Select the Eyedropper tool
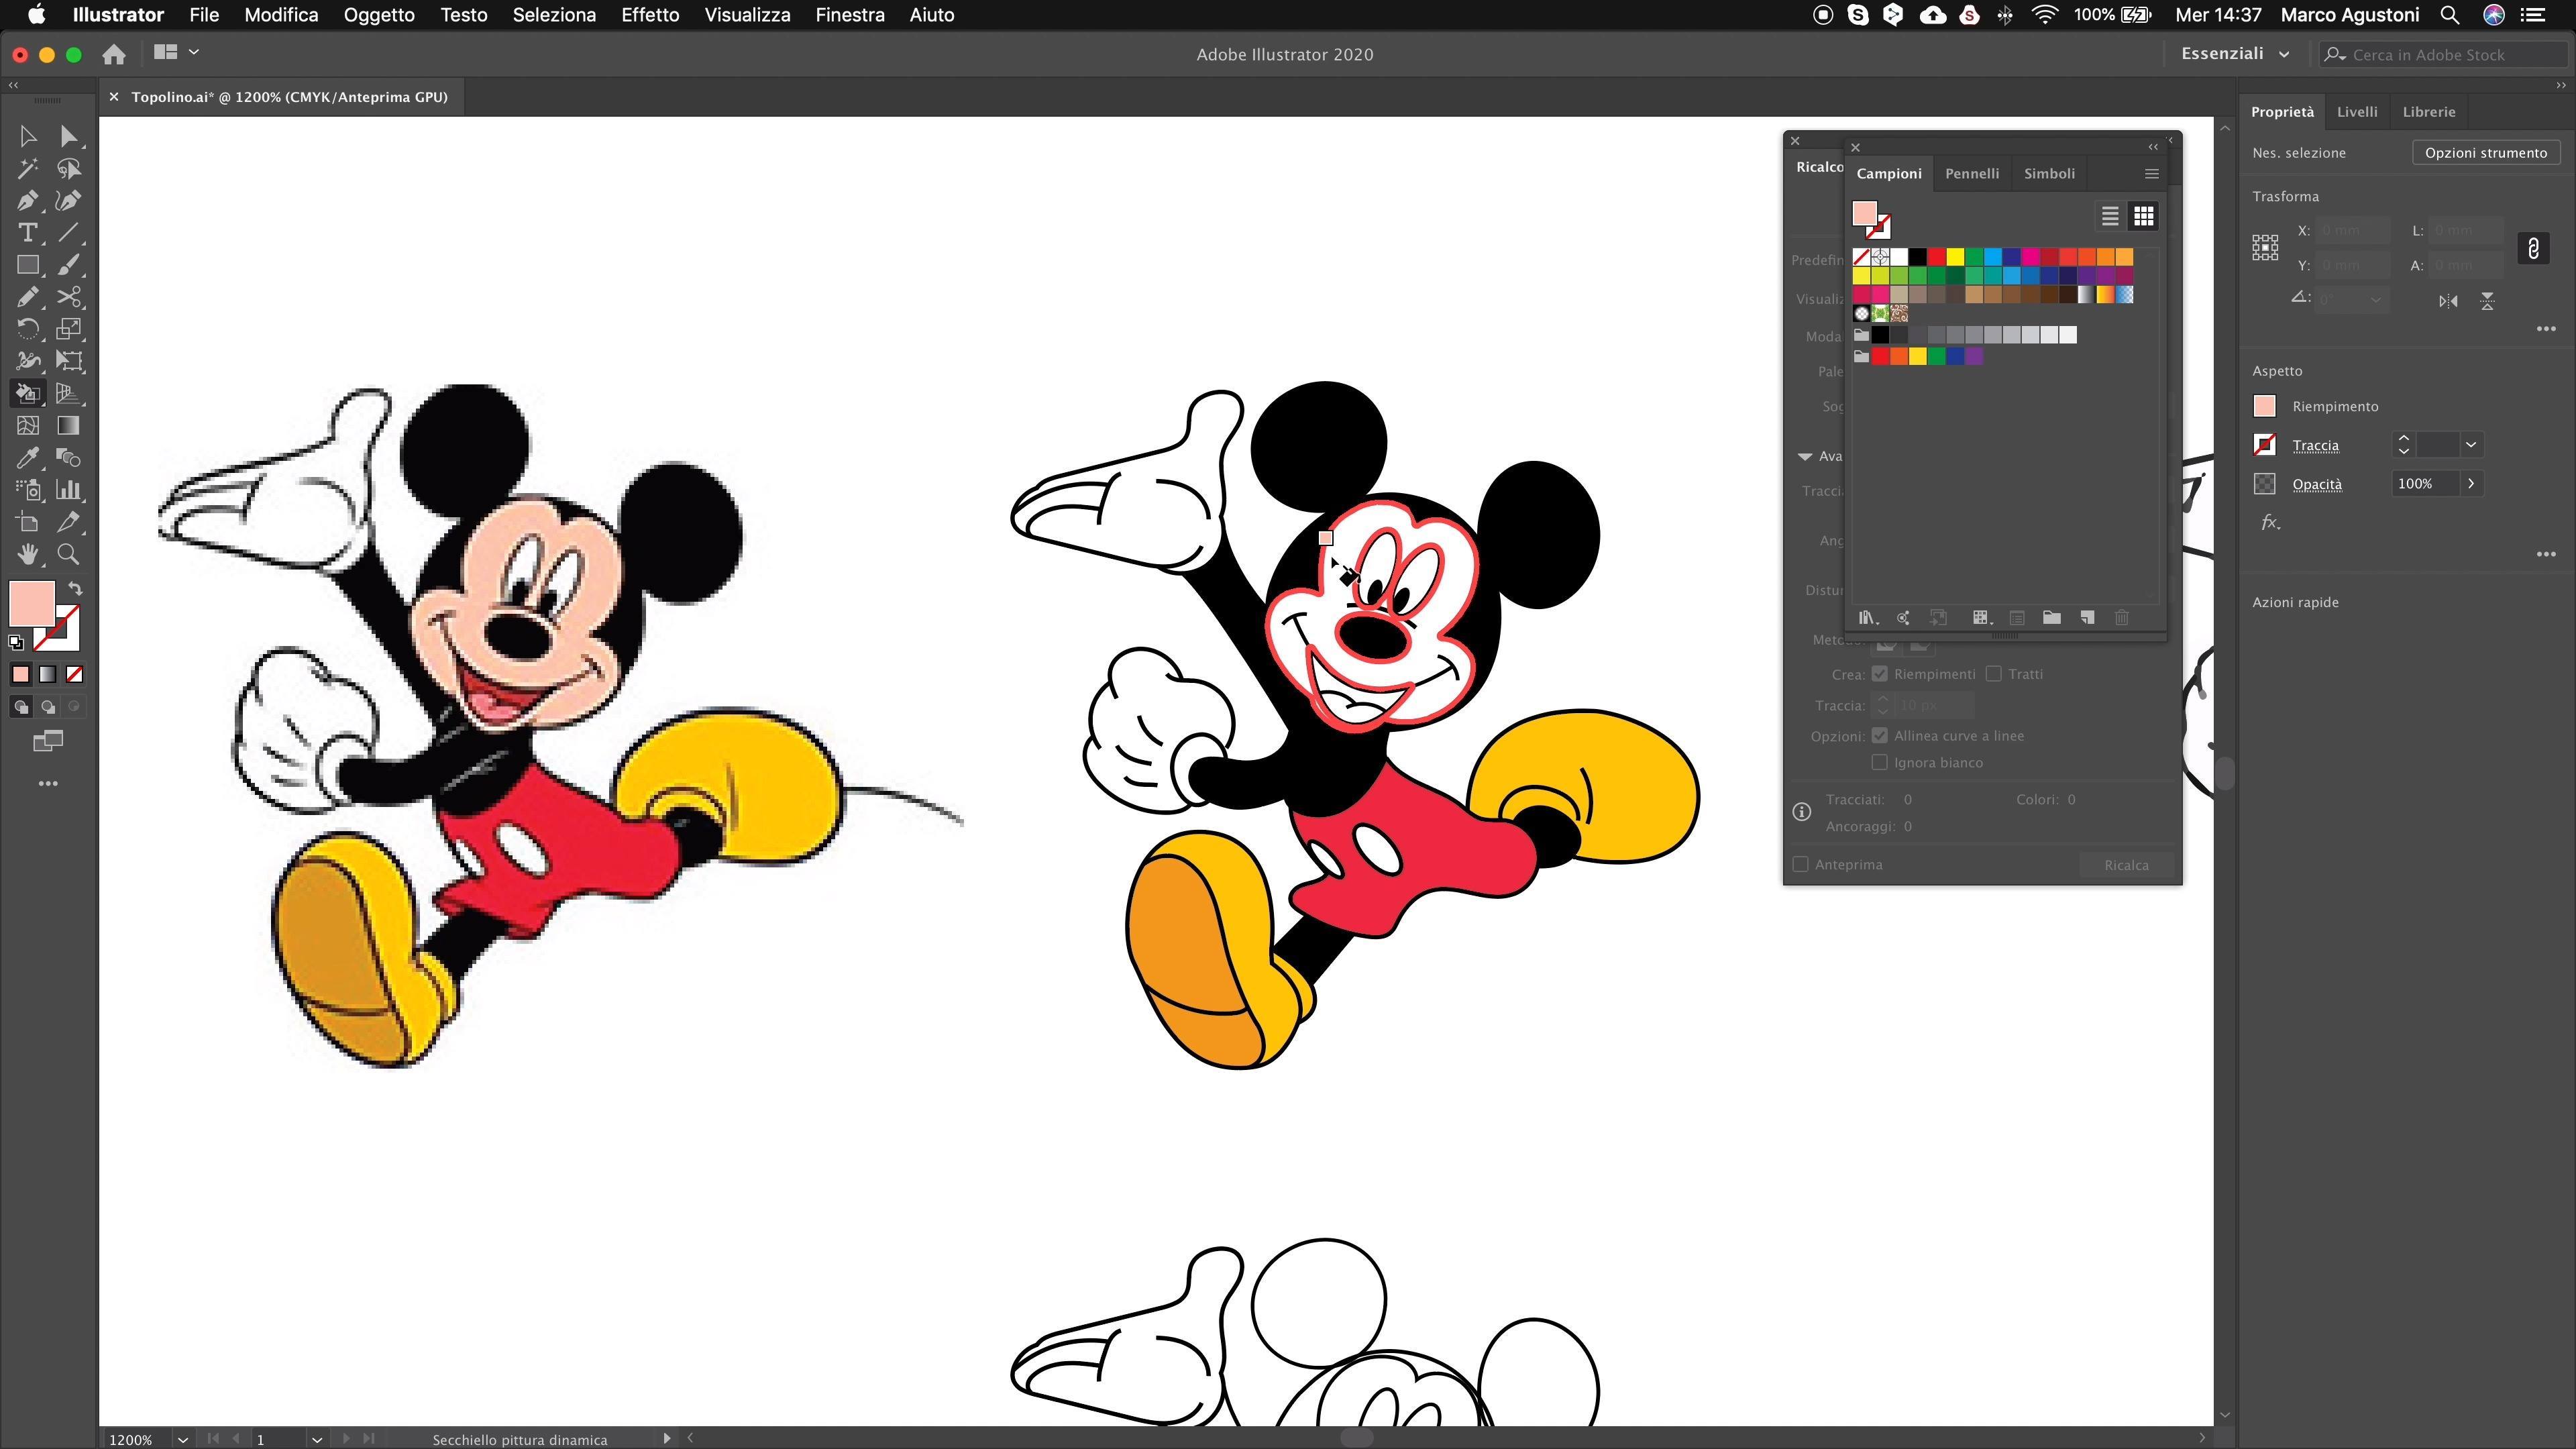Viewport: 2576px width, 1449px height. (x=28, y=458)
